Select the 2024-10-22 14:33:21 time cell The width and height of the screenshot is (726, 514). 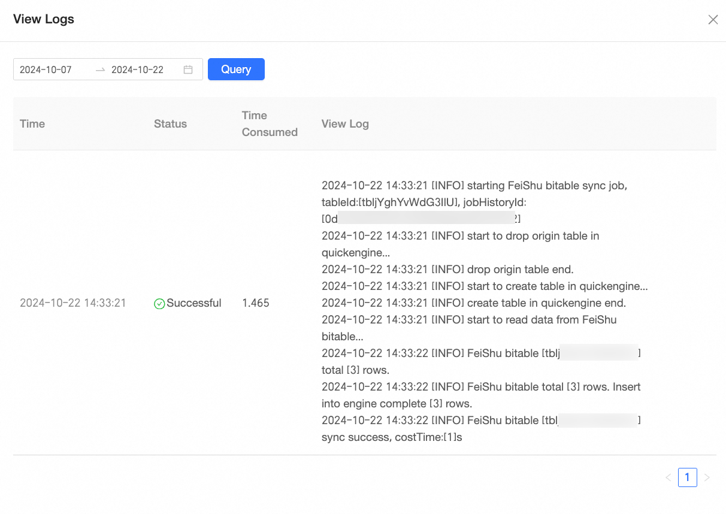73,303
